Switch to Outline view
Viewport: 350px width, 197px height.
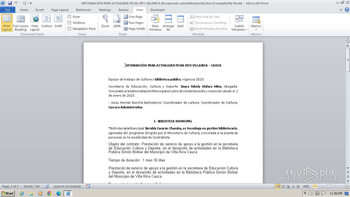click(x=46, y=21)
